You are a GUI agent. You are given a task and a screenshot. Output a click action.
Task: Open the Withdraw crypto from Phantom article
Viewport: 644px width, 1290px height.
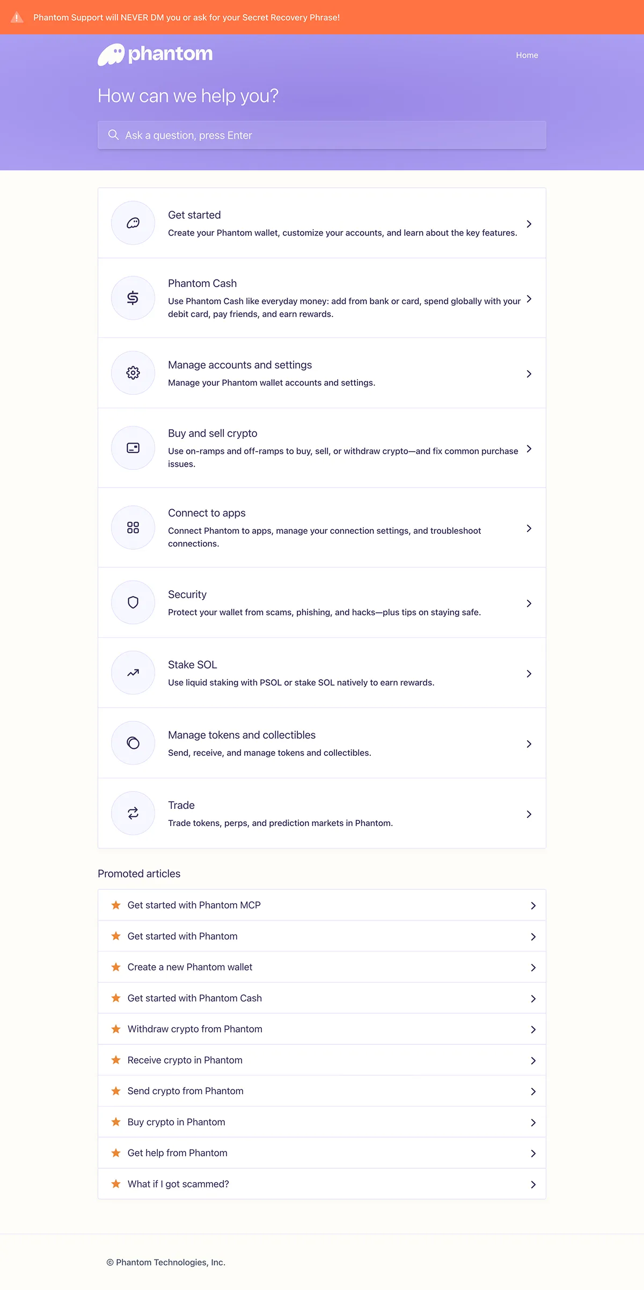pos(195,1029)
